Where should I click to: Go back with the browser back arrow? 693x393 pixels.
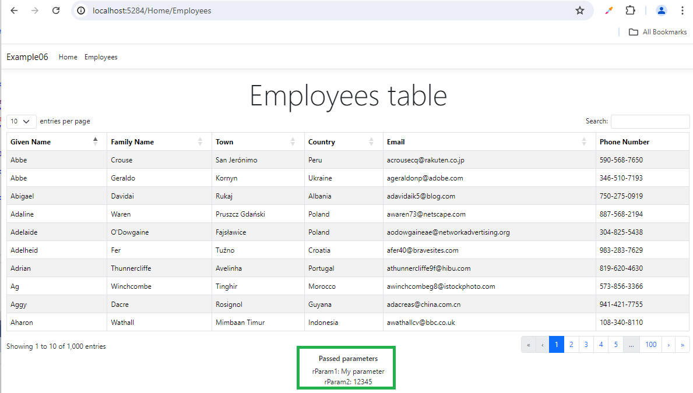coord(14,10)
